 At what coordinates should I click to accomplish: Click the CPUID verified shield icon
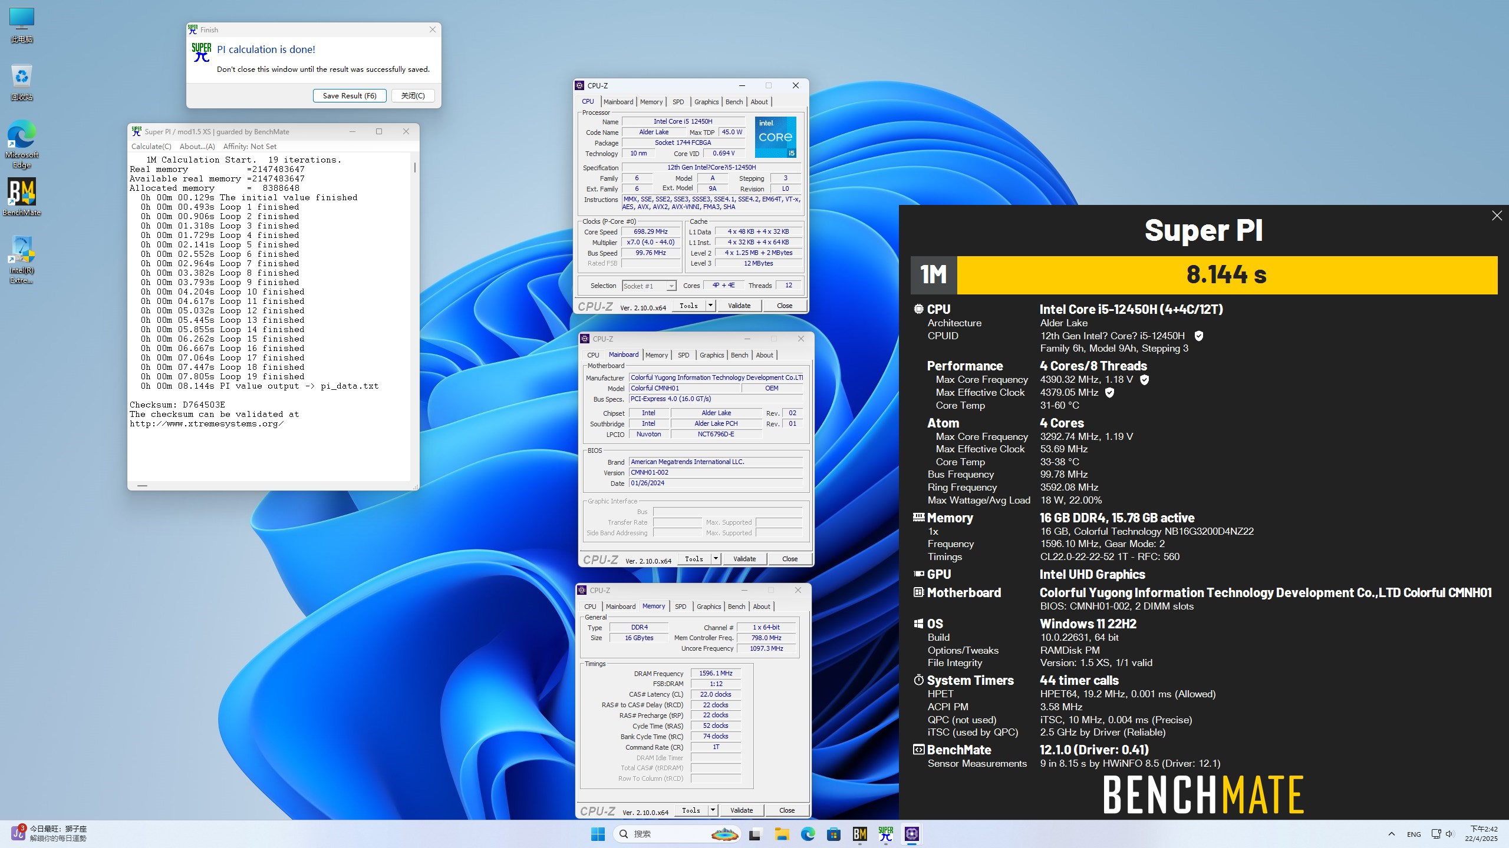coord(1198,336)
